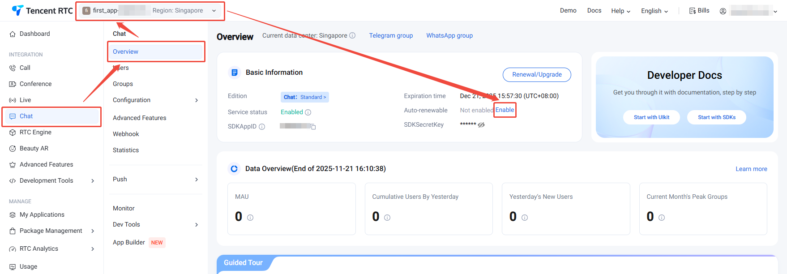Screen dimensions: 787x274
Task: Click the RTC Analytics gauge icon
Action: point(13,249)
